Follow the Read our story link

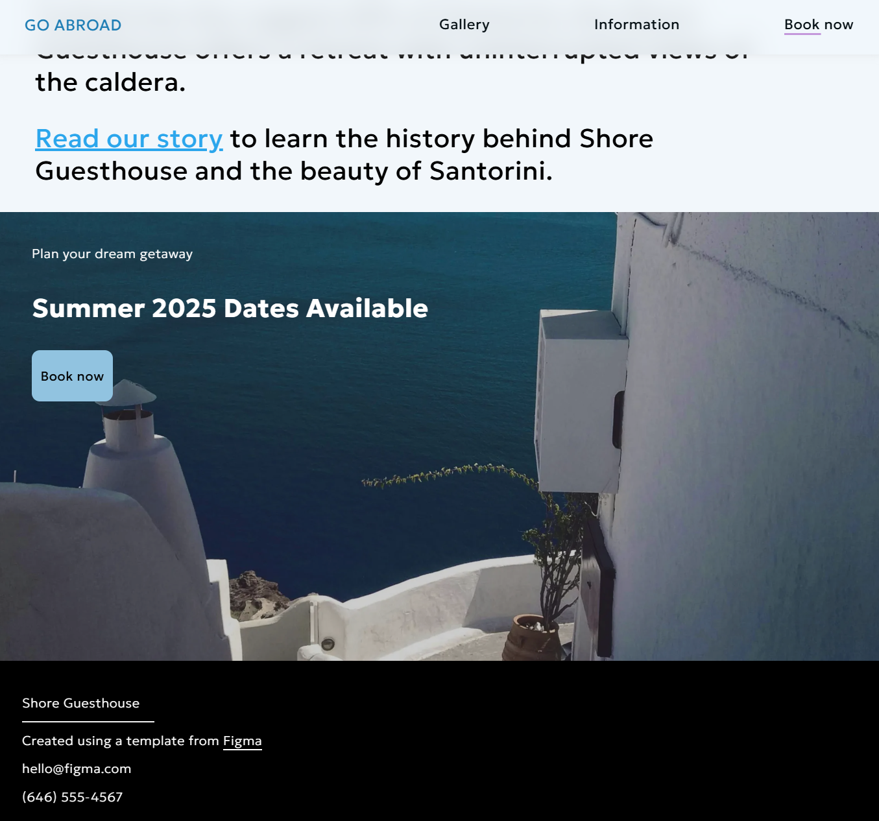click(x=129, y=139)
